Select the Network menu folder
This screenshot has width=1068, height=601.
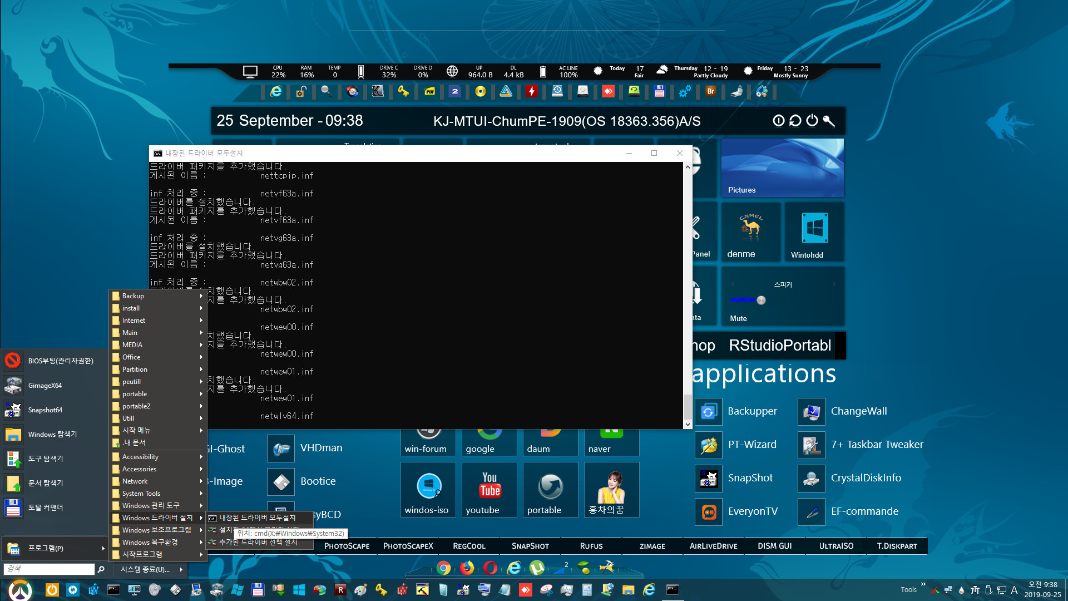(x=158, y=481)
